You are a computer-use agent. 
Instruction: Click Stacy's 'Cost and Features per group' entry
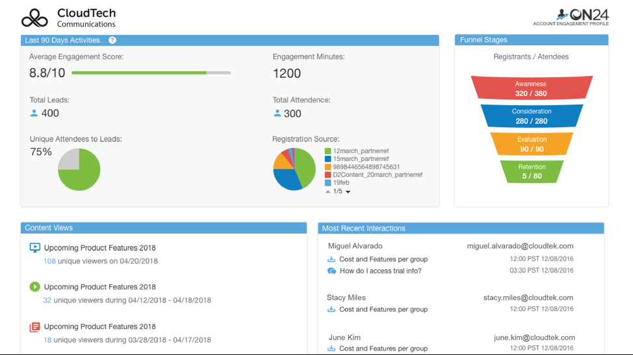(383, 310)
